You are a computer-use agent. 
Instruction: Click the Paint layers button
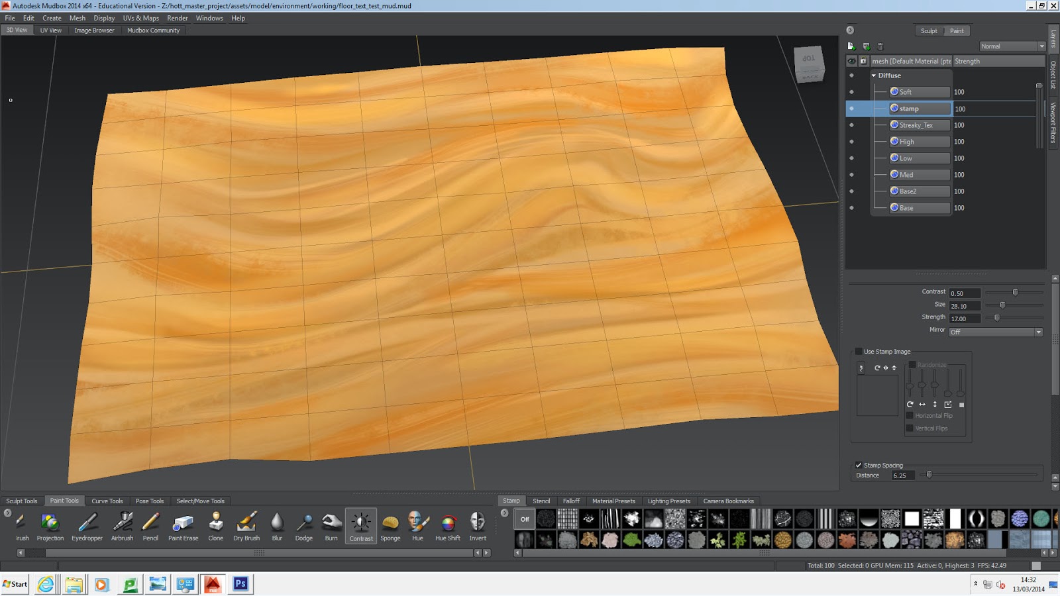point(957,31)
